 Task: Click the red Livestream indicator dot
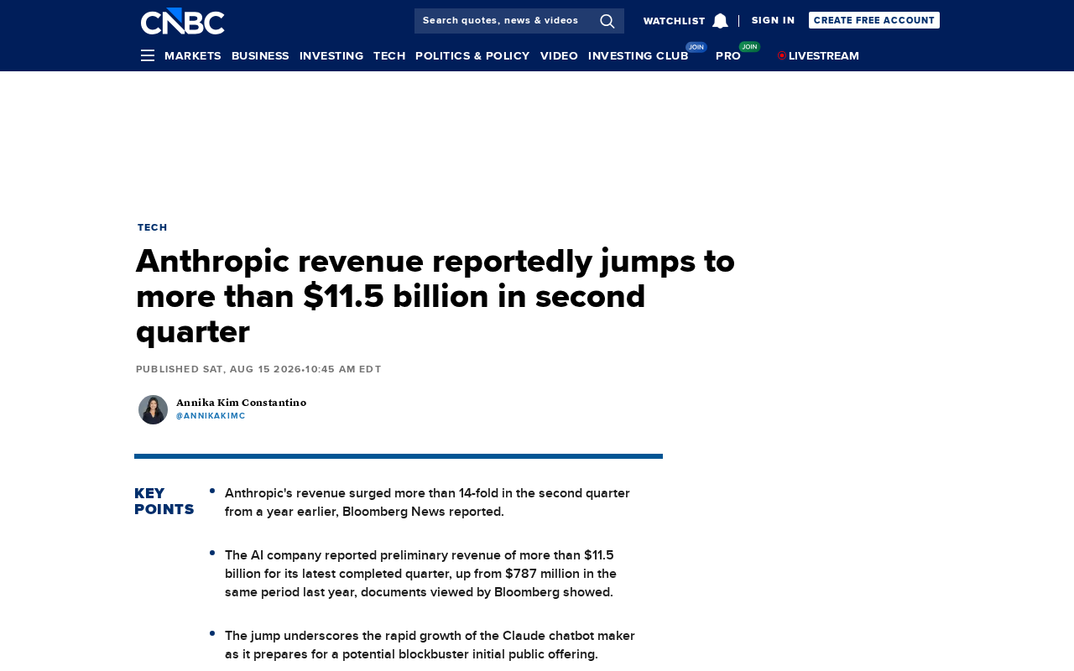point(782,55)
